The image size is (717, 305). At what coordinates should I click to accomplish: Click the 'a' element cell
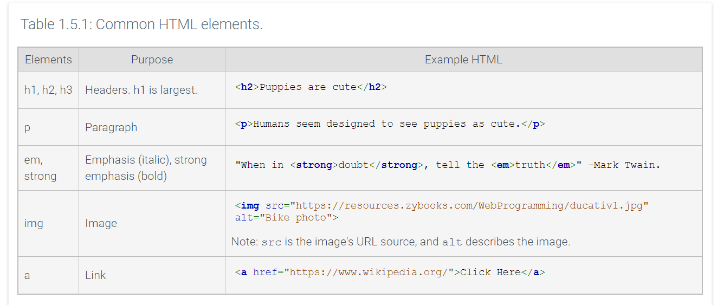click(27, 275)
